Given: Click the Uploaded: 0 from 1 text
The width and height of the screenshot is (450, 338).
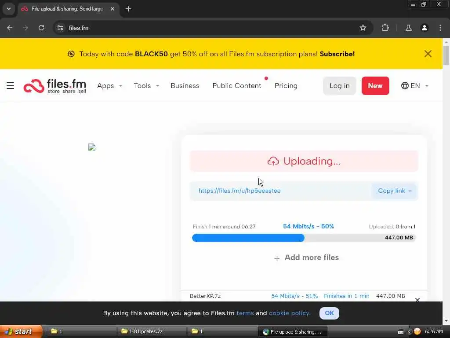Looking at the screenshot, I should click(x=392, y=227).
